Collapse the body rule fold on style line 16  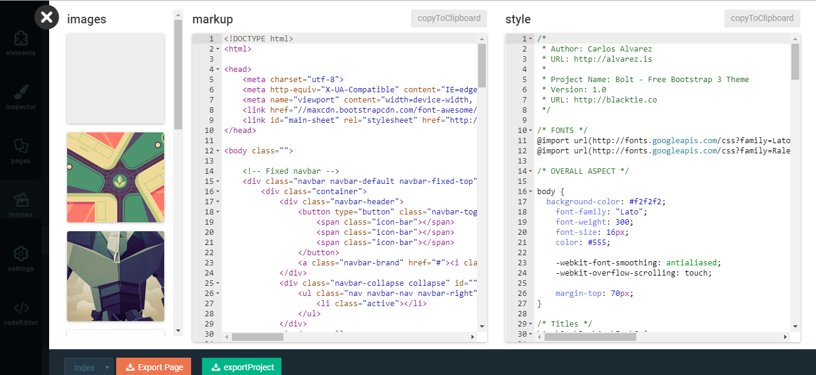point(531,192)
